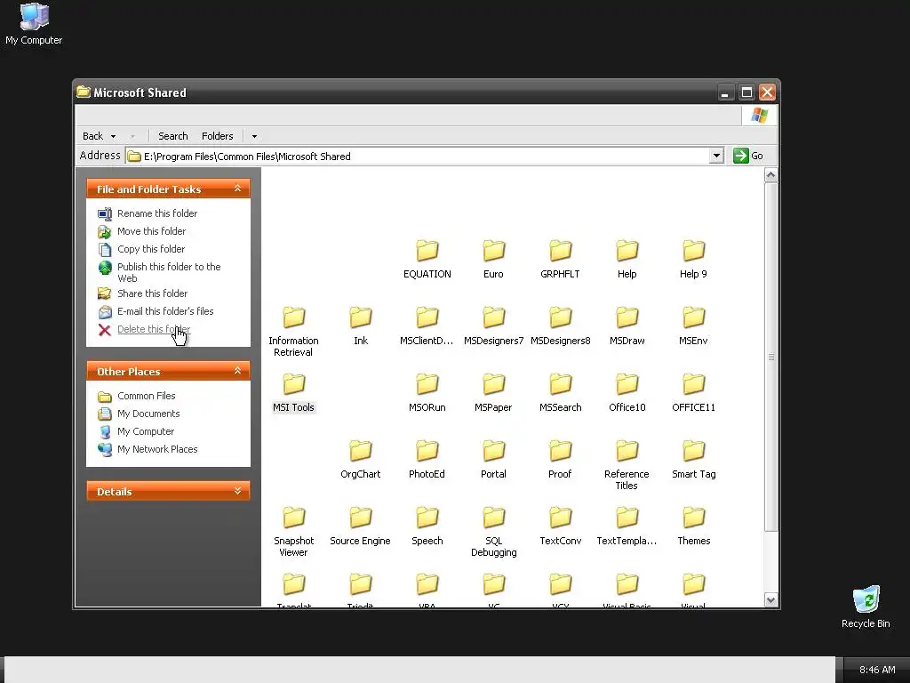Select the Help 9 folder
The height and width of the screenshot is (683, 910).
(x=693, y=259)
